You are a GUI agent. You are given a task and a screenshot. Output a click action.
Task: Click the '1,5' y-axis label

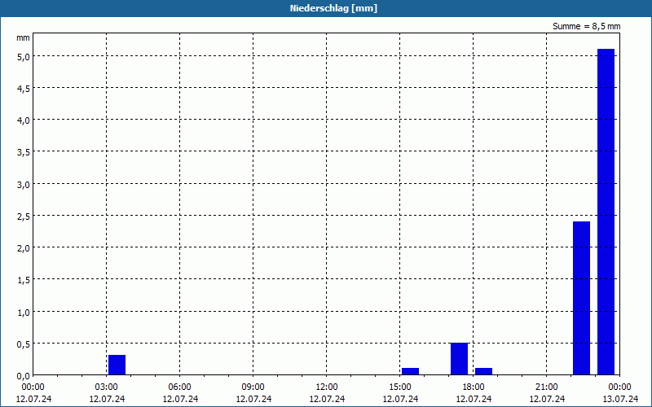tap(23, 280)
